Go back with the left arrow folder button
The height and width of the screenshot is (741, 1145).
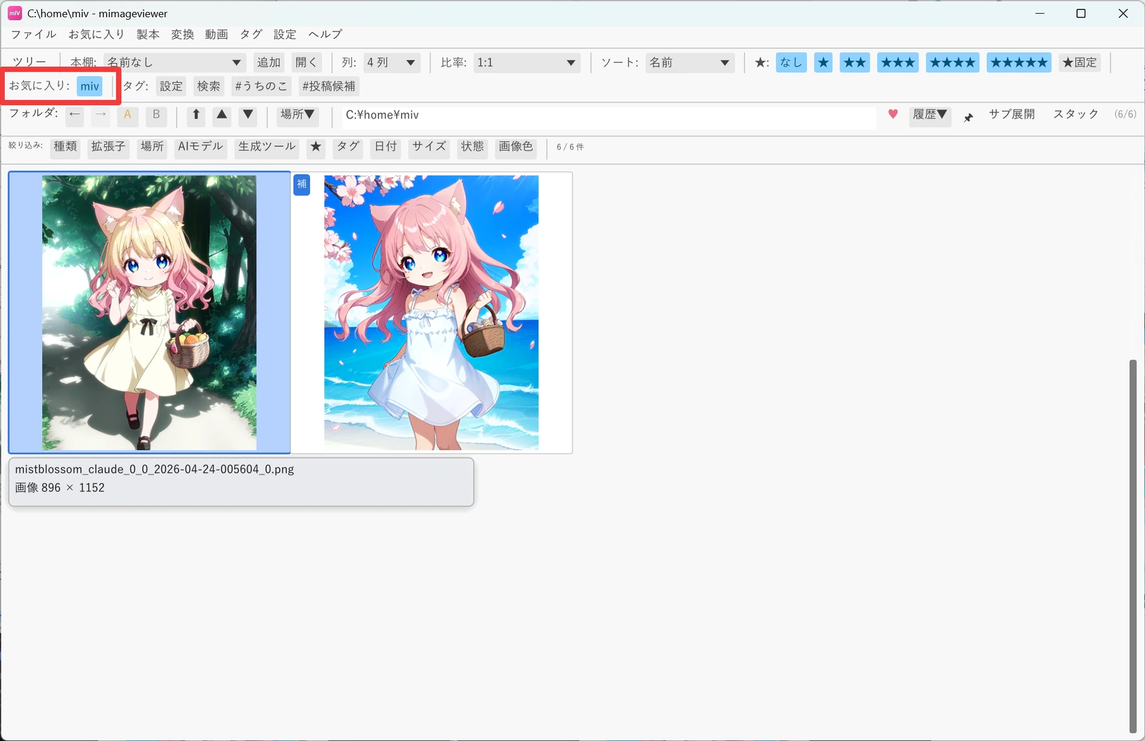pos(75,114)
